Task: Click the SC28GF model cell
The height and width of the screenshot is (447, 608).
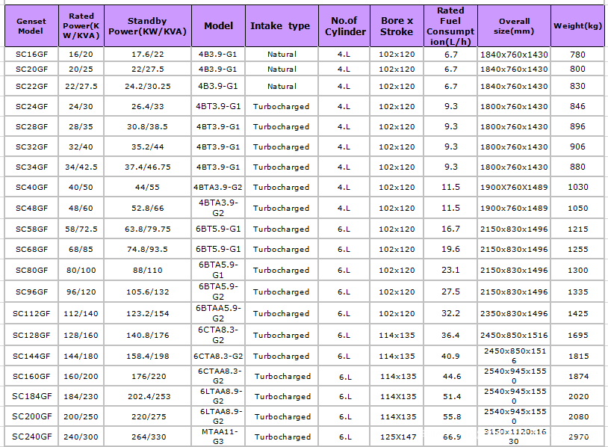Action: (31, 126)
